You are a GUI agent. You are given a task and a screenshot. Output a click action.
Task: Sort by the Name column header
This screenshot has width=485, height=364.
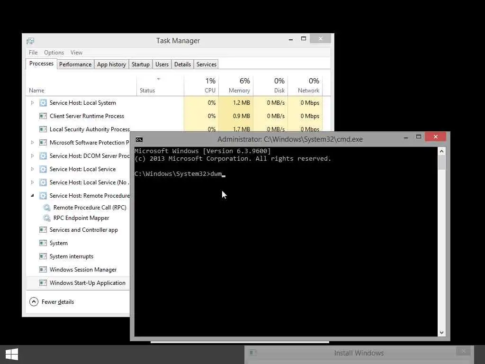[81, 86]
